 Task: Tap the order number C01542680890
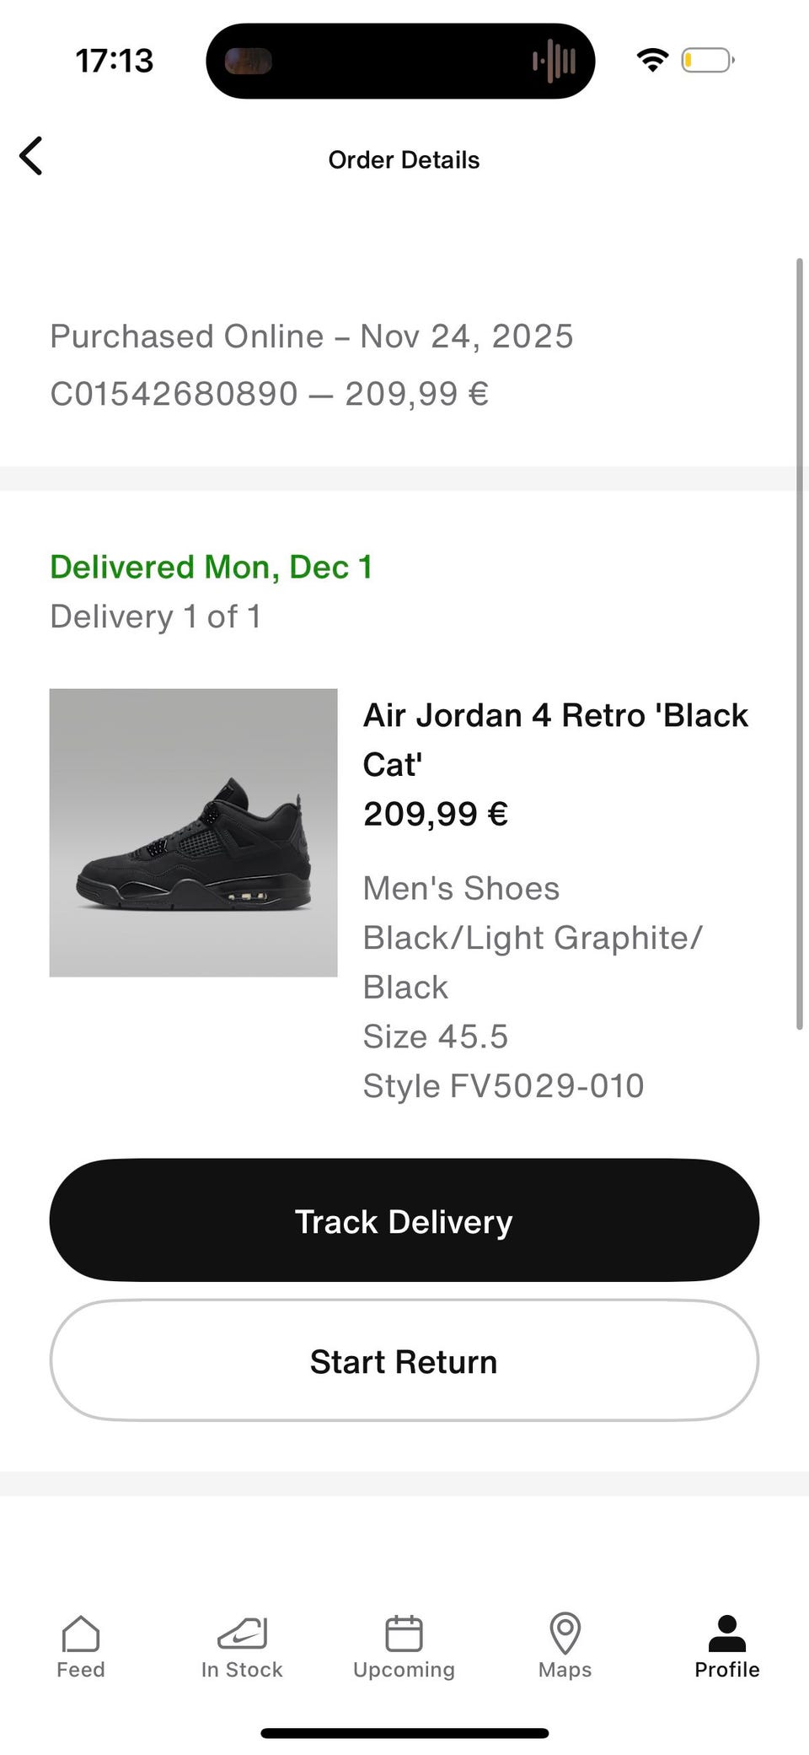[x=174, y=394]
